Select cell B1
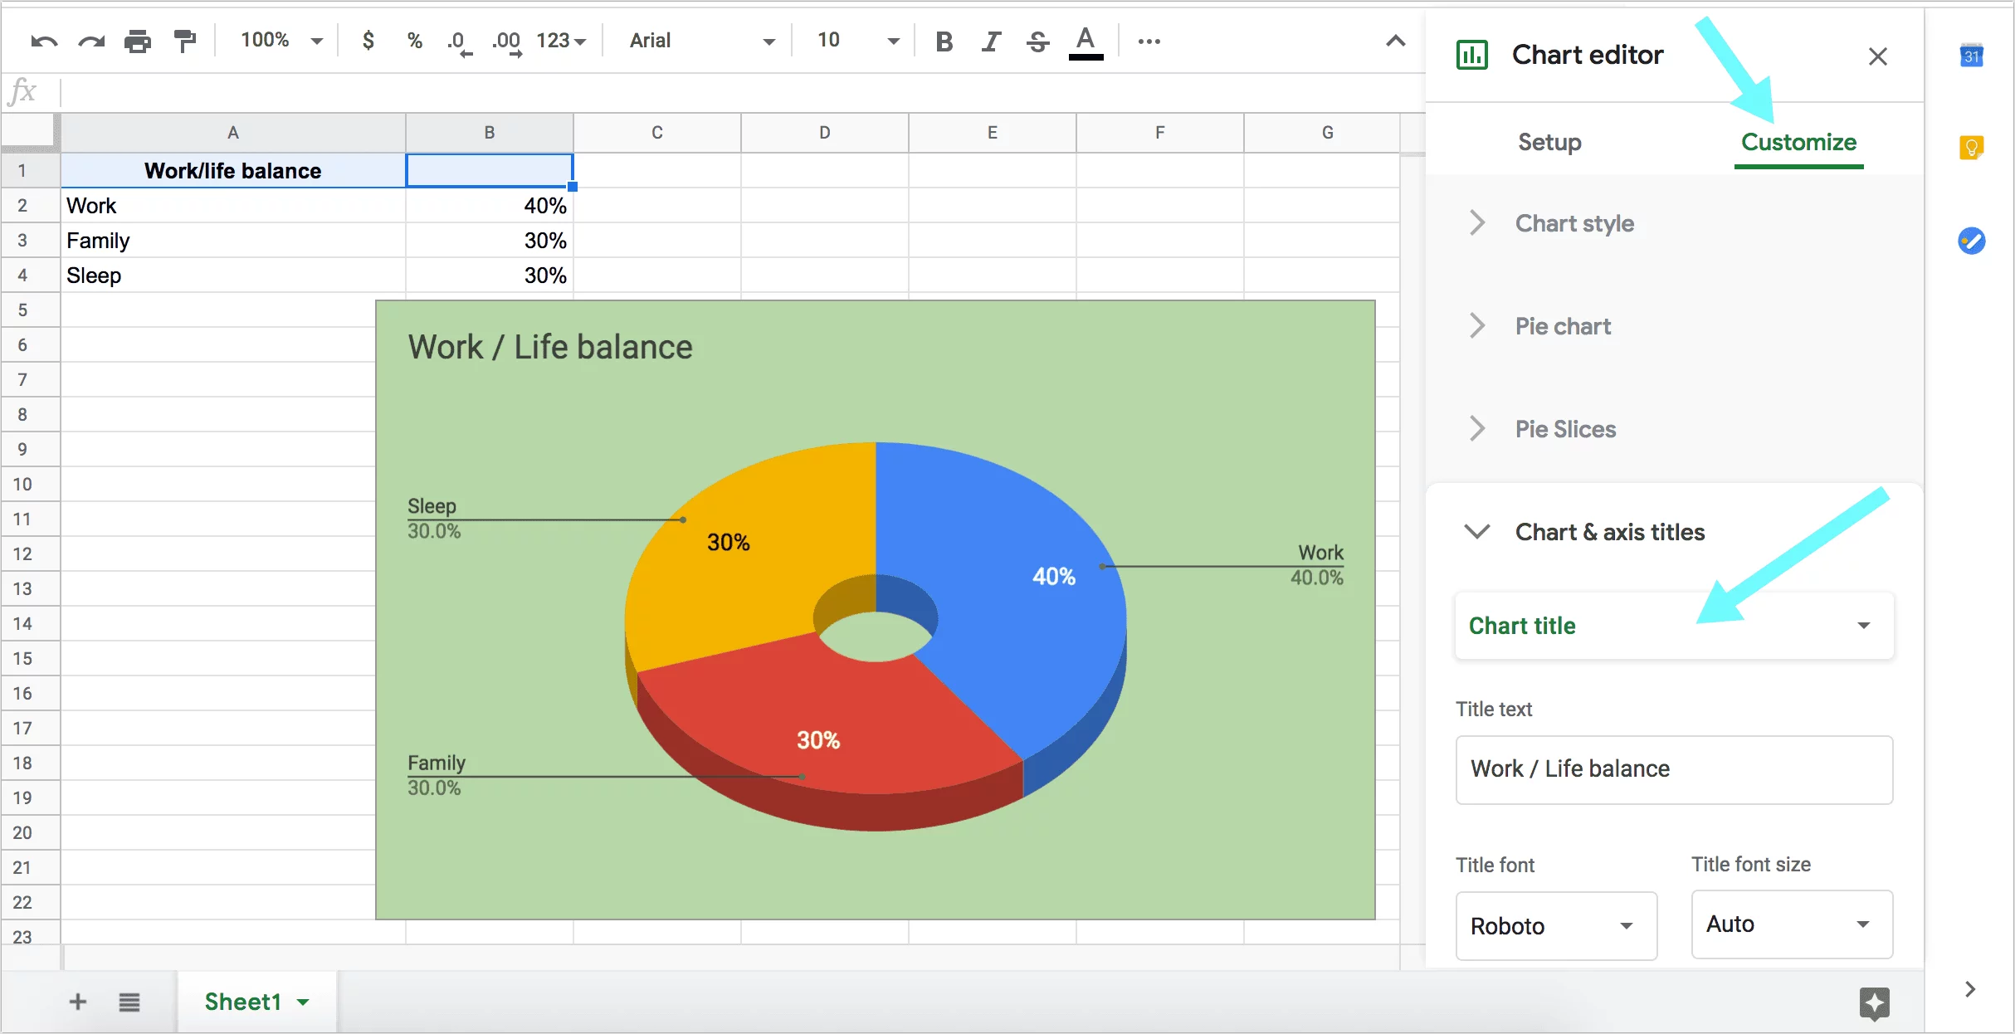Screen dimensions: 2015x1034 coord(490,171)
